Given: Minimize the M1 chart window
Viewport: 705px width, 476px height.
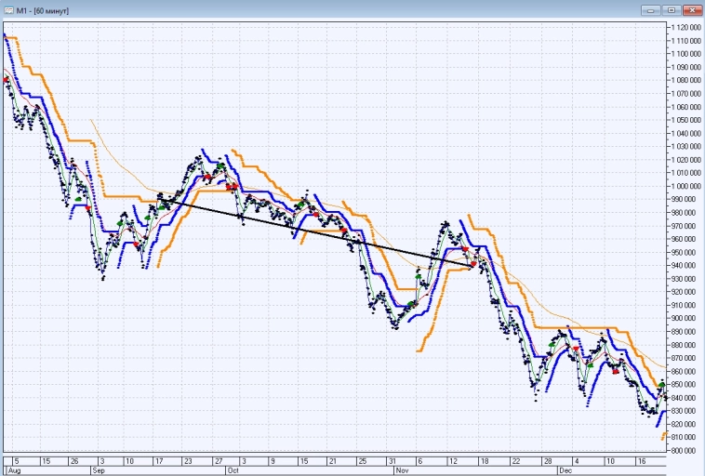Looking at the screenshot, I should [x=650, y=8].
